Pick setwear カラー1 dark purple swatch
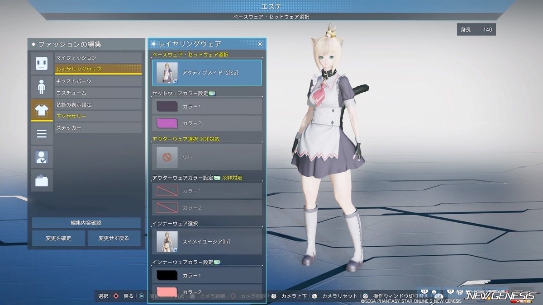The height and width of the screenshot is (305, 543). (167, 107)
